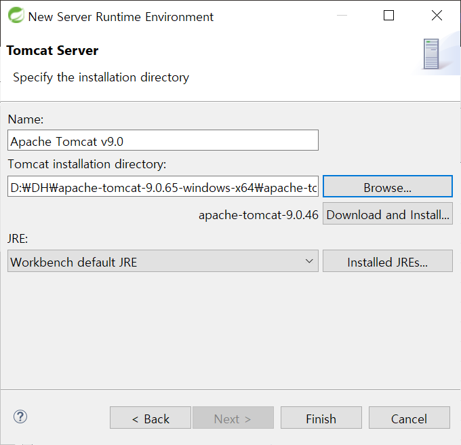Click the Finish button
Viewport: 461px width, 445px height.
(x=321, y=418)
